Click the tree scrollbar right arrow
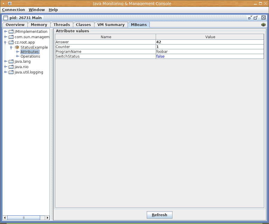The width and height of the screenshot is (269, 224). click(47, 218)
